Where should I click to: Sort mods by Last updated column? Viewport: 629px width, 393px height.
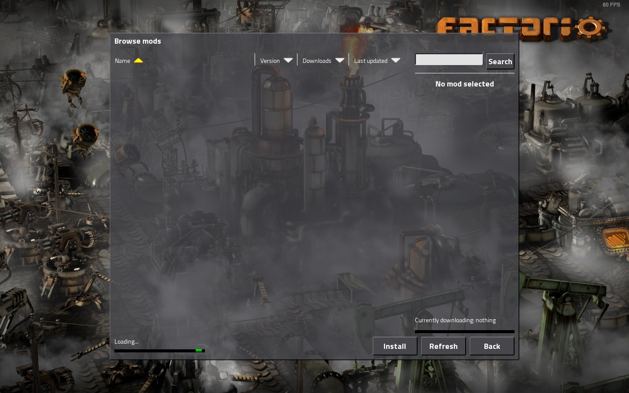(370, 61)
